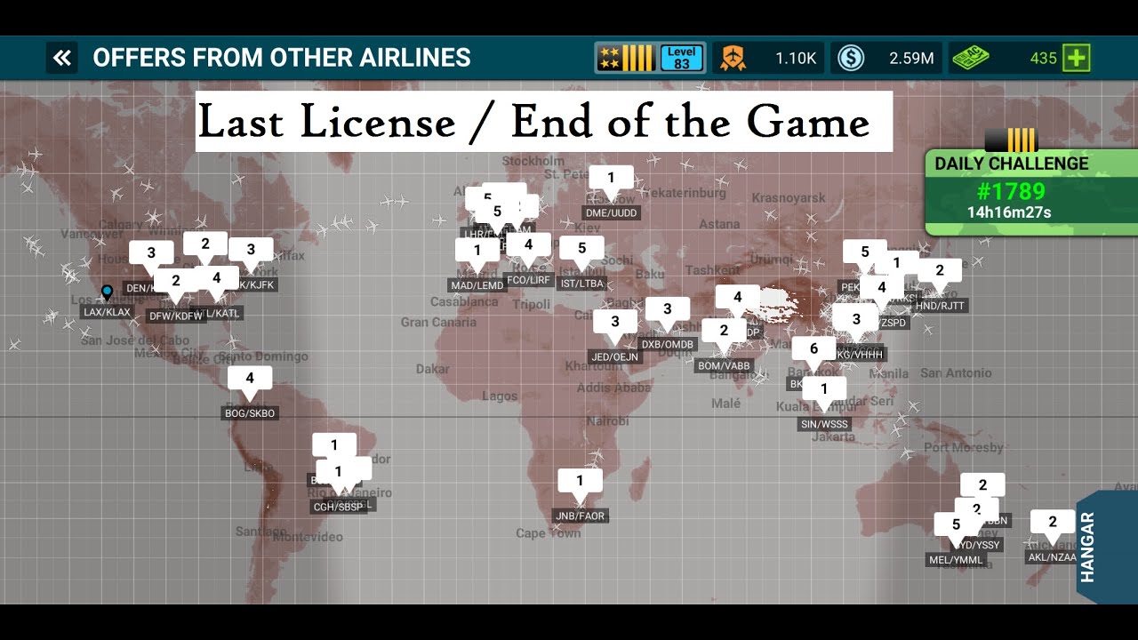Open the CGH/SBSP offer bubble showing 1

(339, 475)
